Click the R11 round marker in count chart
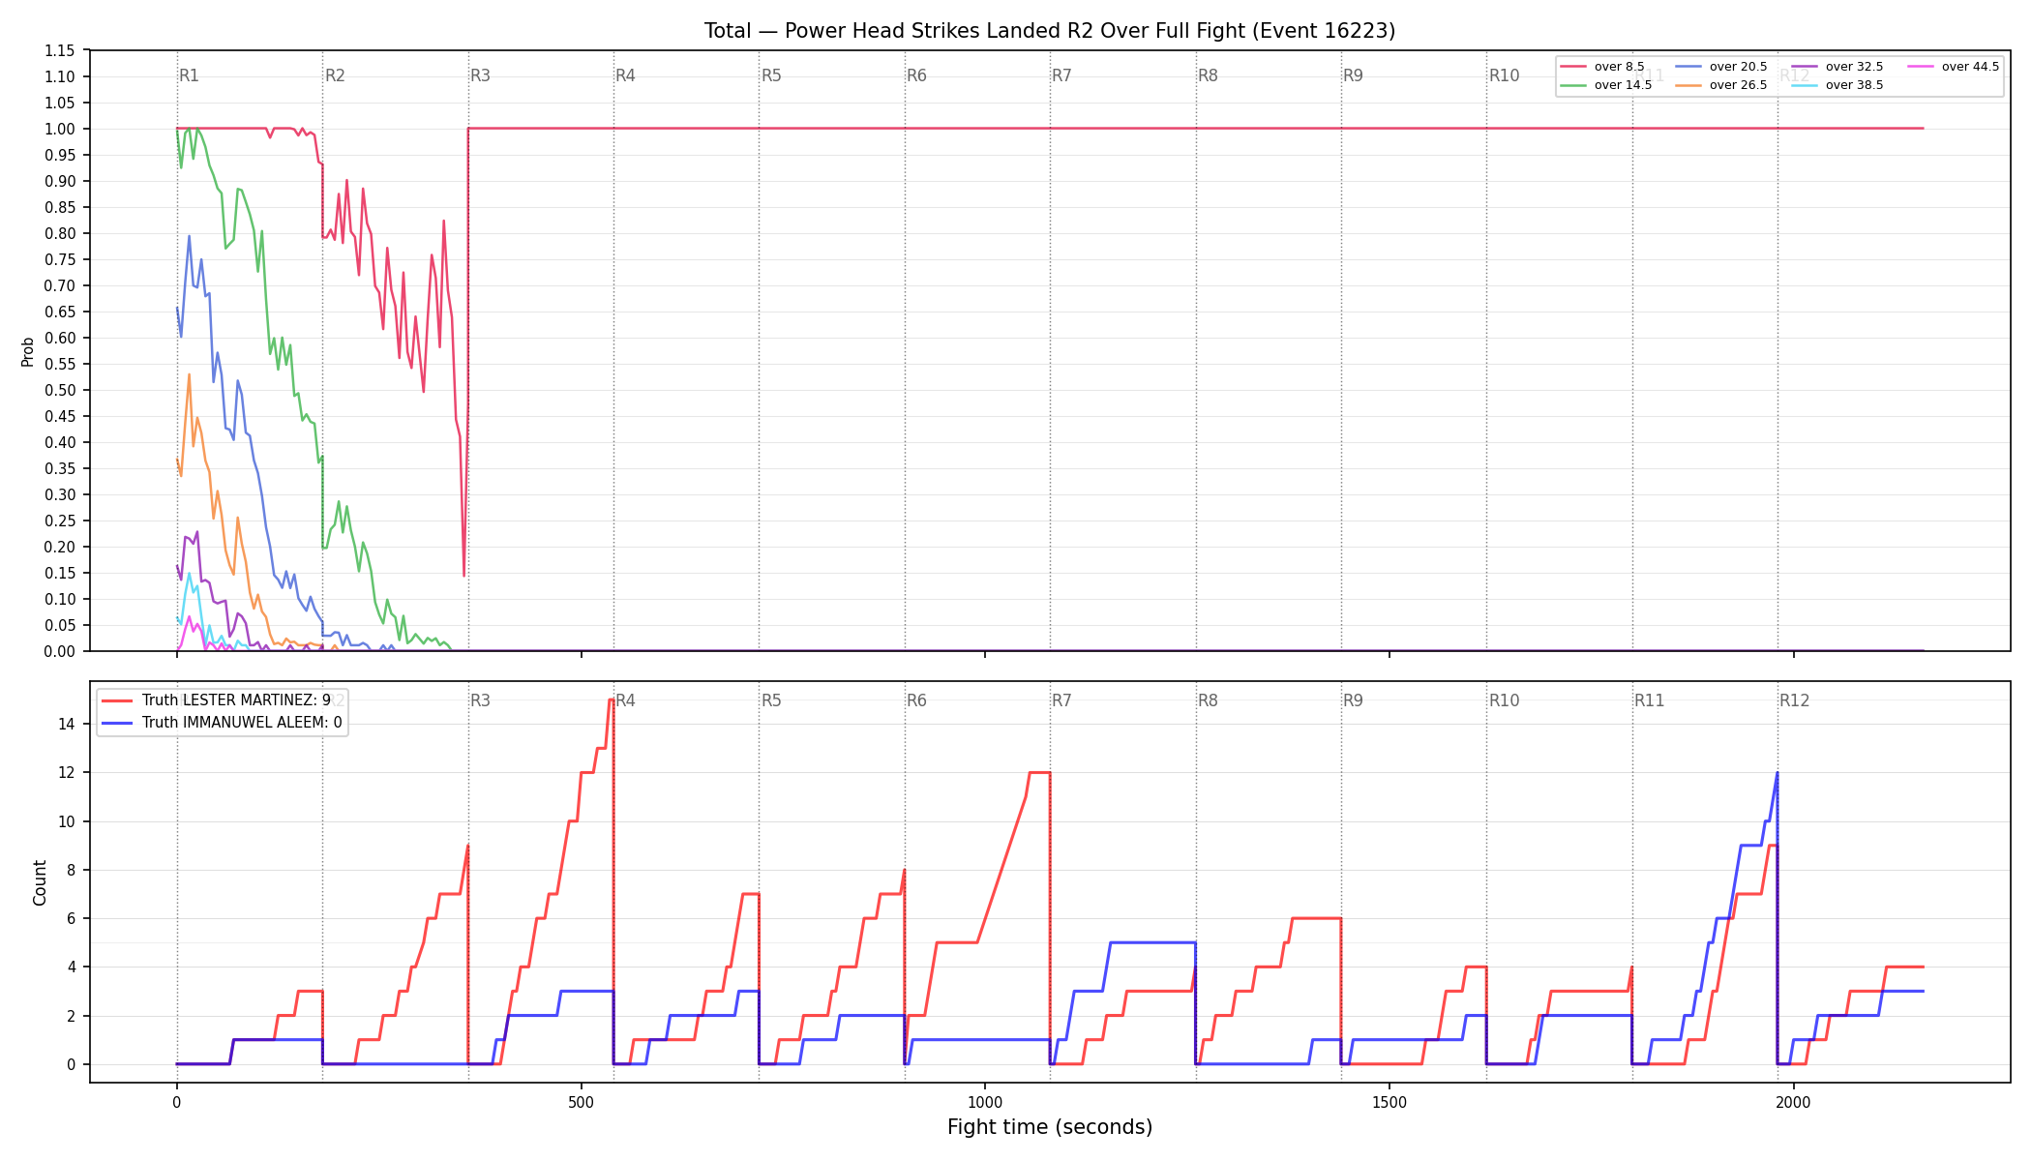2032x1161 pixels. tap(1650, 700)
